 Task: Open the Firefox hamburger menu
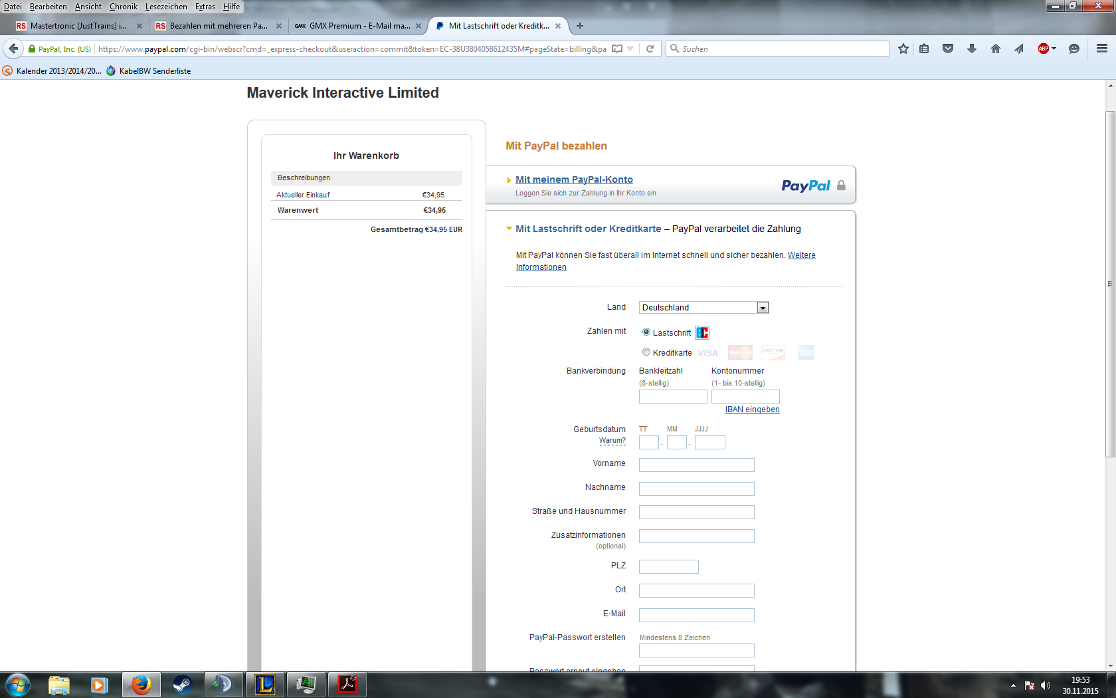click(x=1102, y=49)
